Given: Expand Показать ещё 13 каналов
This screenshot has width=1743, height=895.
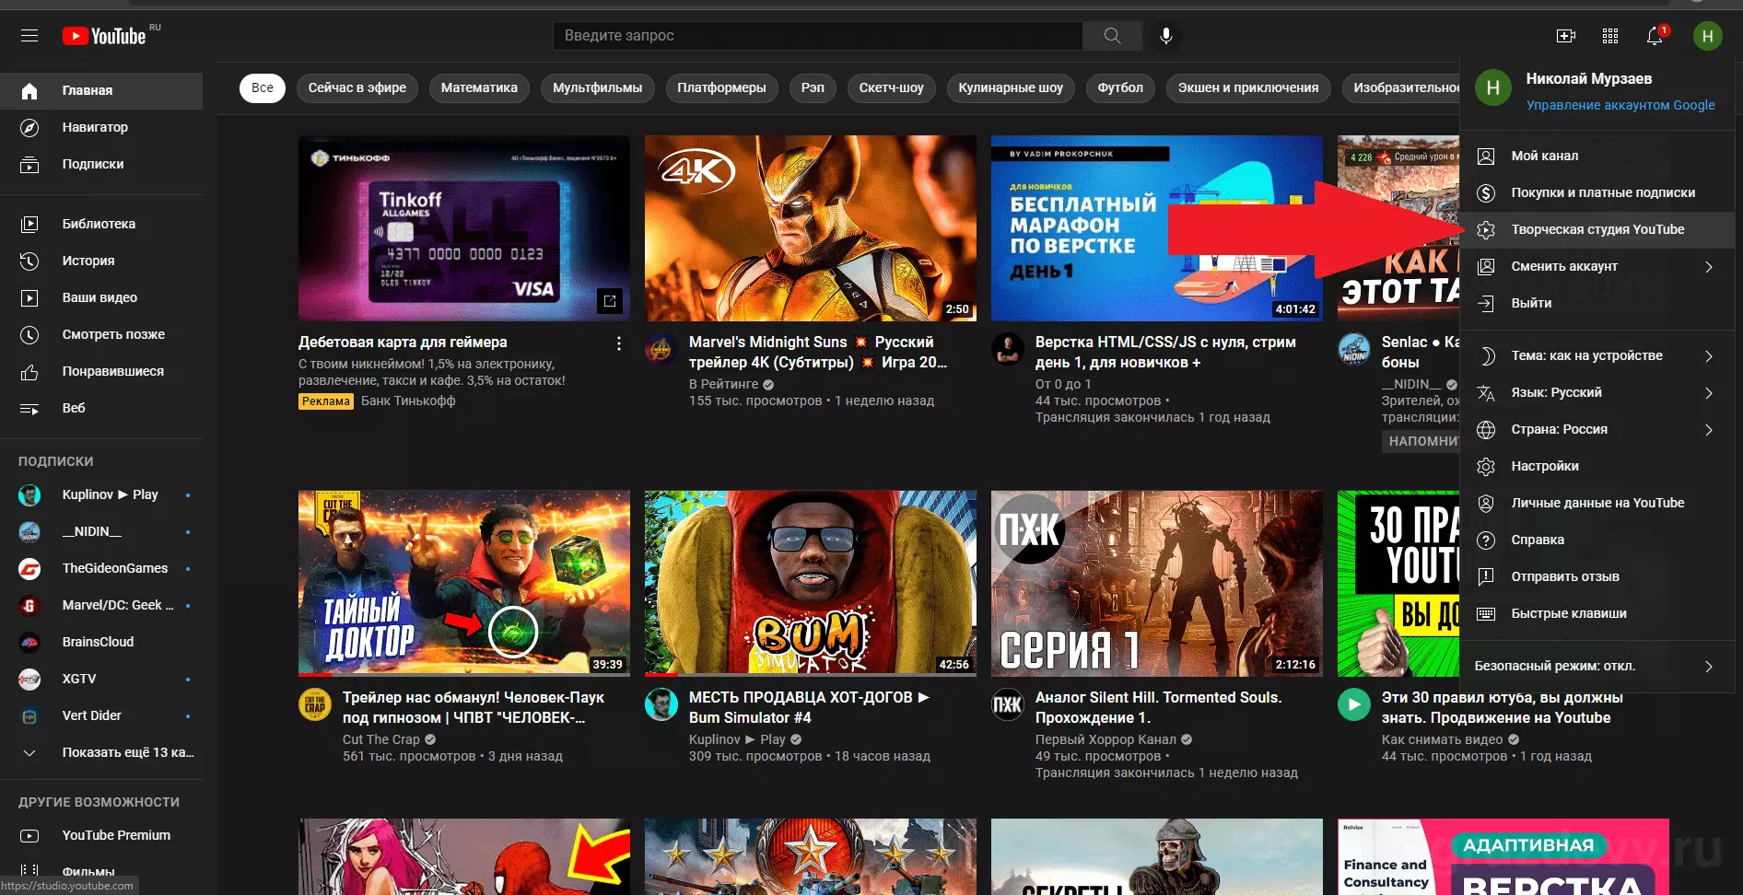Looking at the screenshot, I should point(101,752).
